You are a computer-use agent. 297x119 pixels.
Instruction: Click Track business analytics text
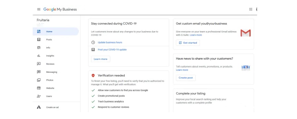[x=111, y=102]
